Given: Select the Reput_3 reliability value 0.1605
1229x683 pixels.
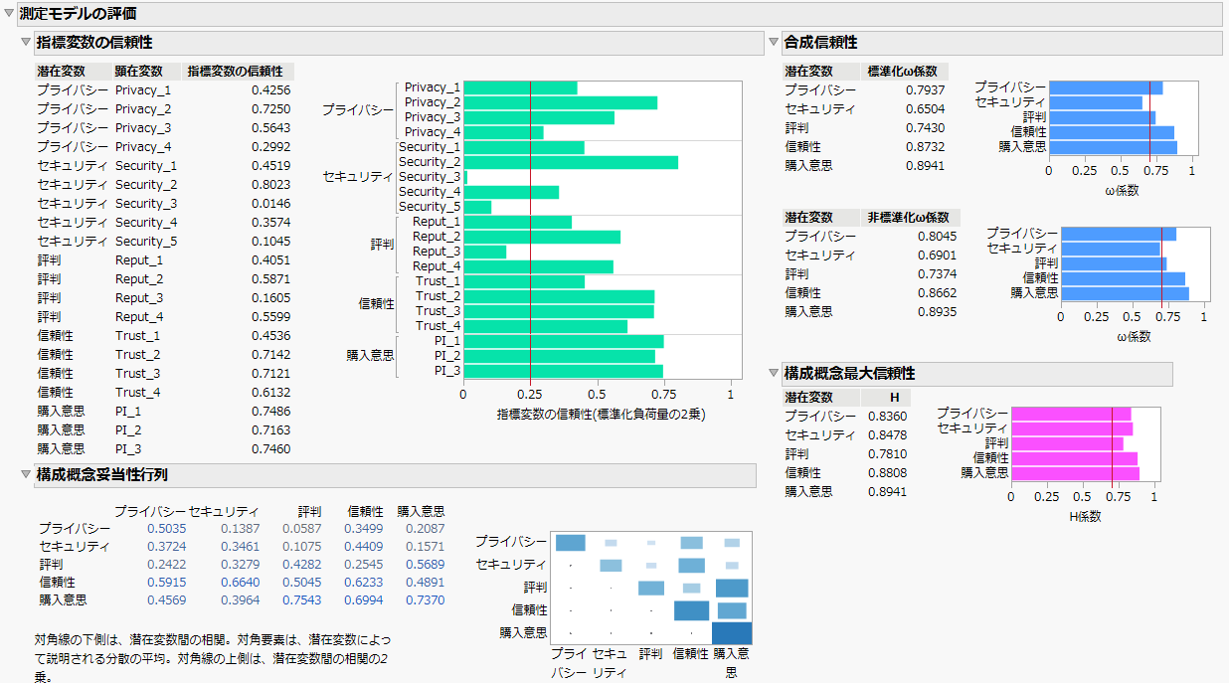Looking at the screenshot, I should [270, 298].
